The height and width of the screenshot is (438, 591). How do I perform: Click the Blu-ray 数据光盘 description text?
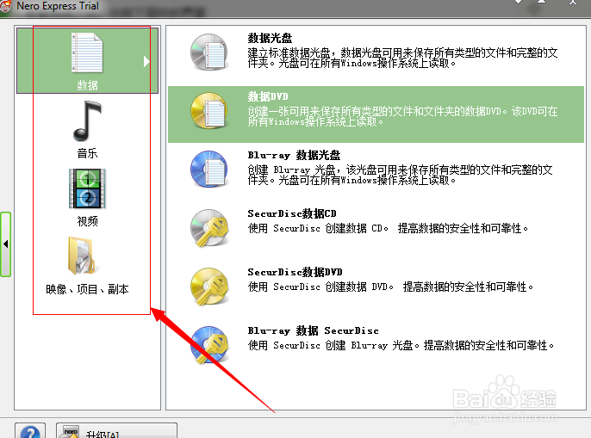tap(401, 175)
